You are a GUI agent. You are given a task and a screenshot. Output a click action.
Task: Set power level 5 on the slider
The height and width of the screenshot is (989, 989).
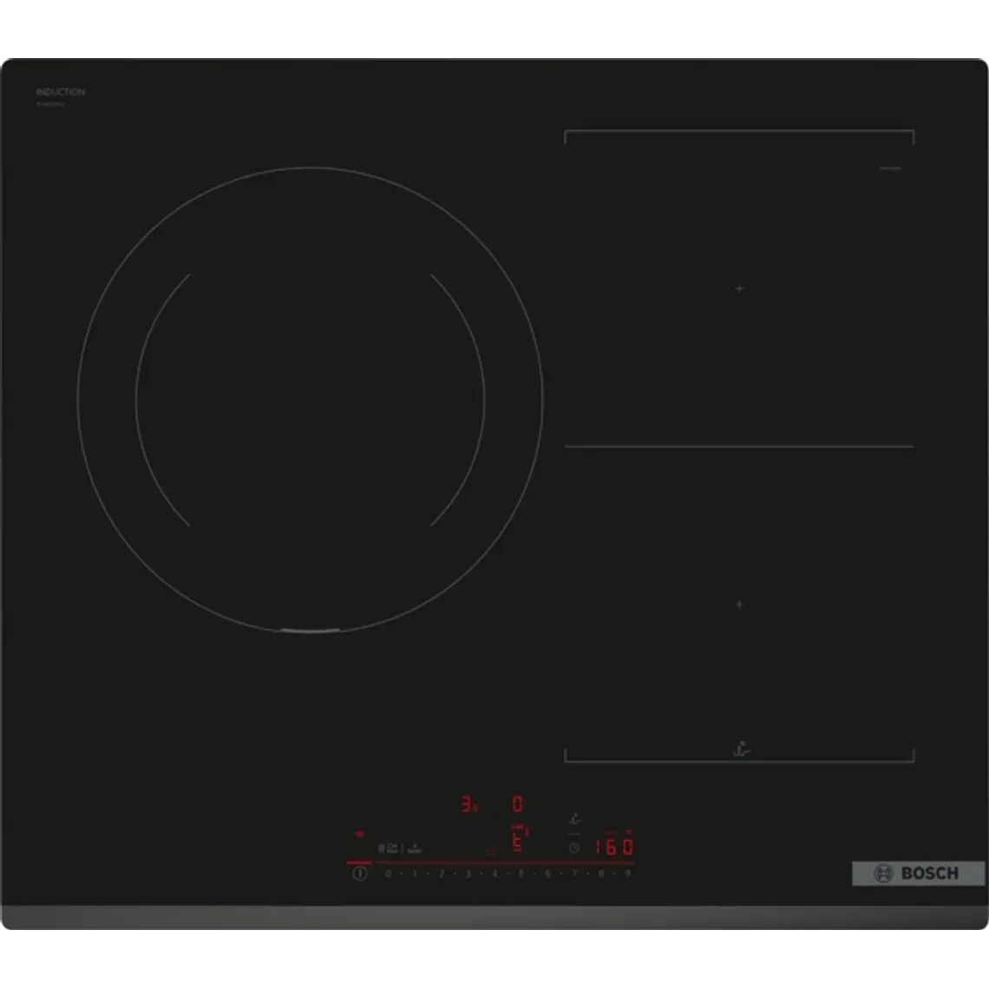pyautogui.click(x=521, y=874)
